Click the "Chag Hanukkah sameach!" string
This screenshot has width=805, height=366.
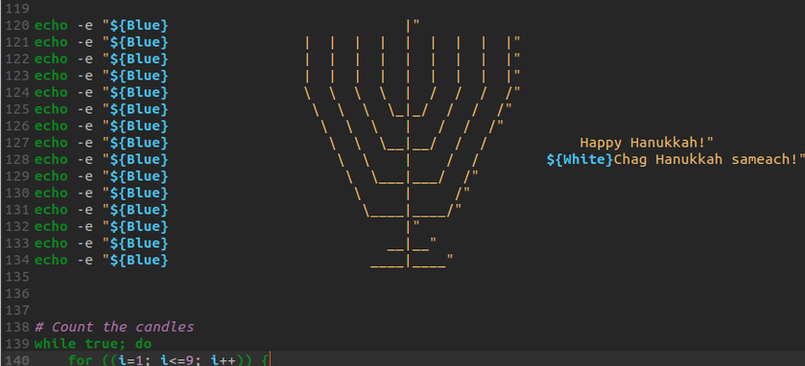(705, 159)
